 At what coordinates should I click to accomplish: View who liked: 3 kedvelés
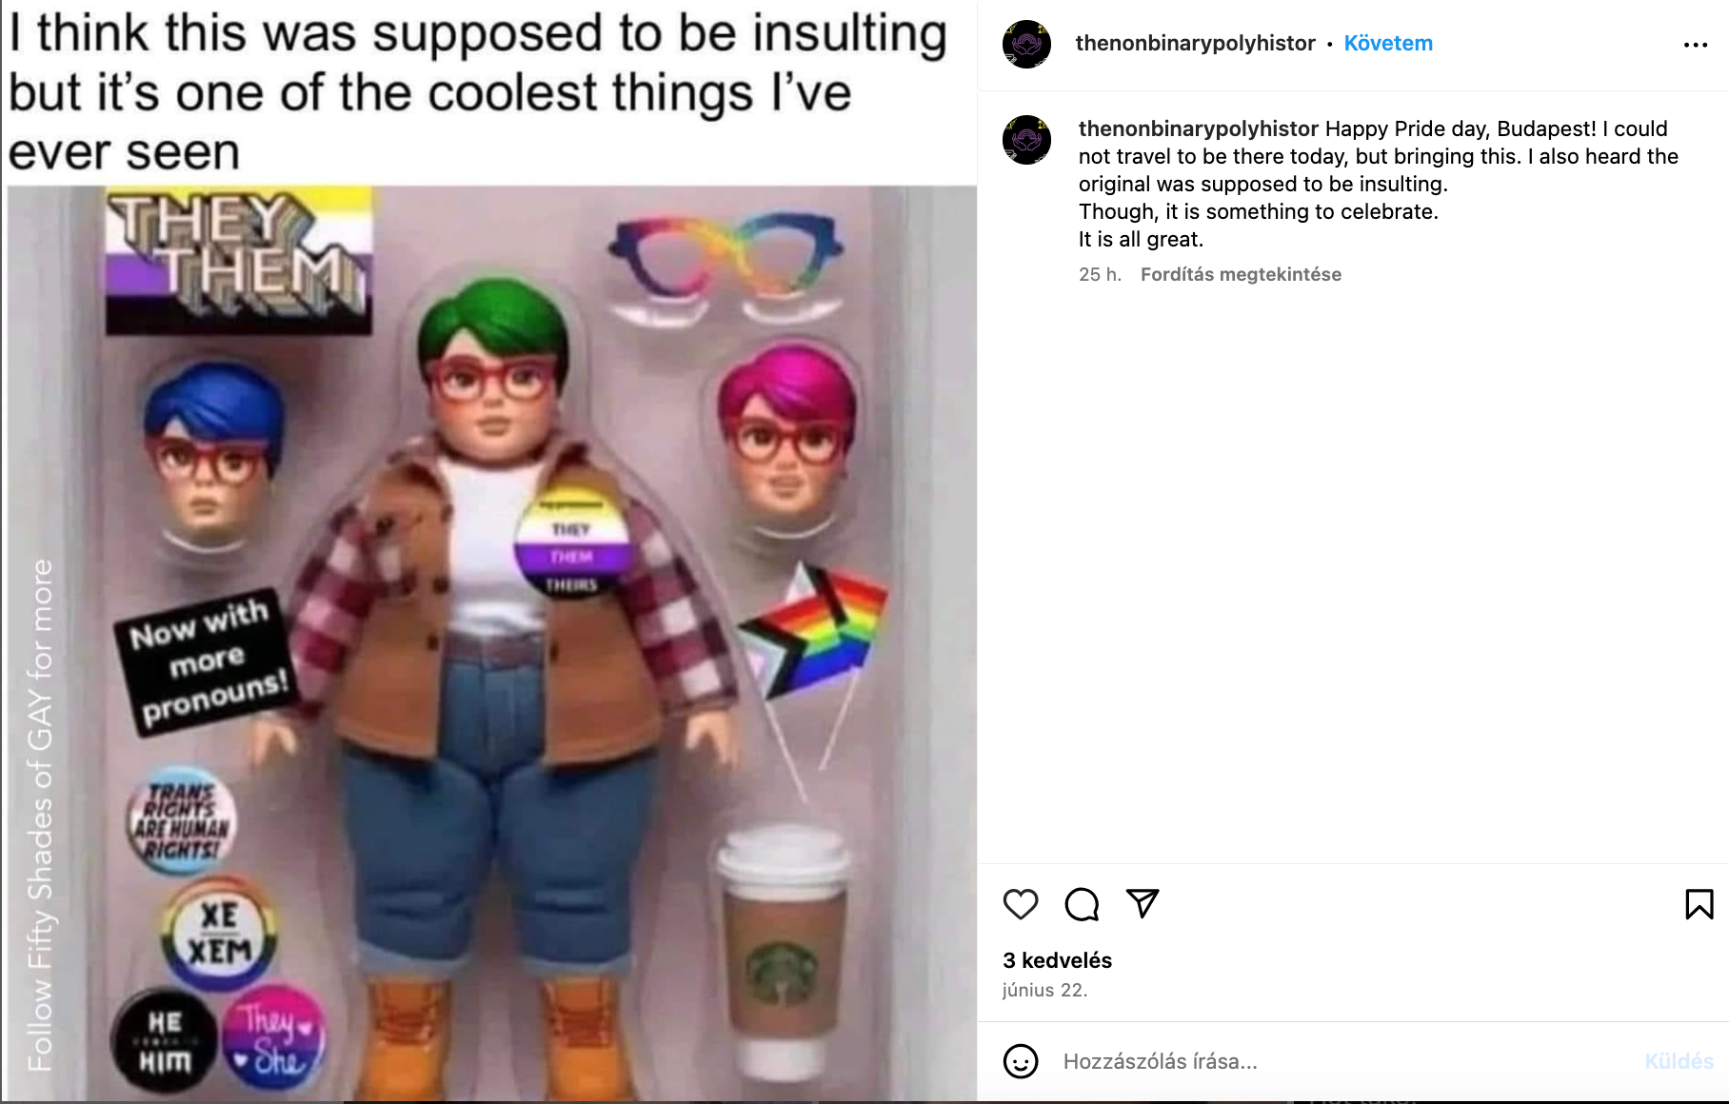1057,960
